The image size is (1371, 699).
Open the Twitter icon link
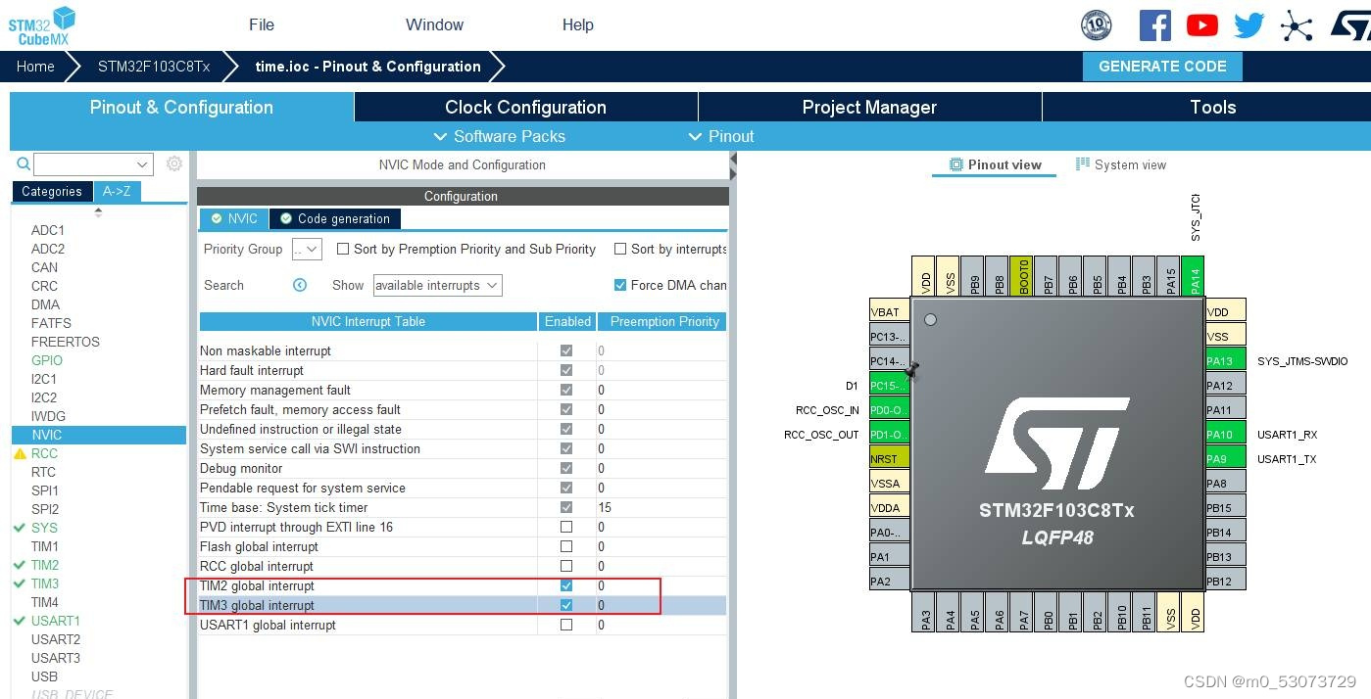[x=1249, y=25]
